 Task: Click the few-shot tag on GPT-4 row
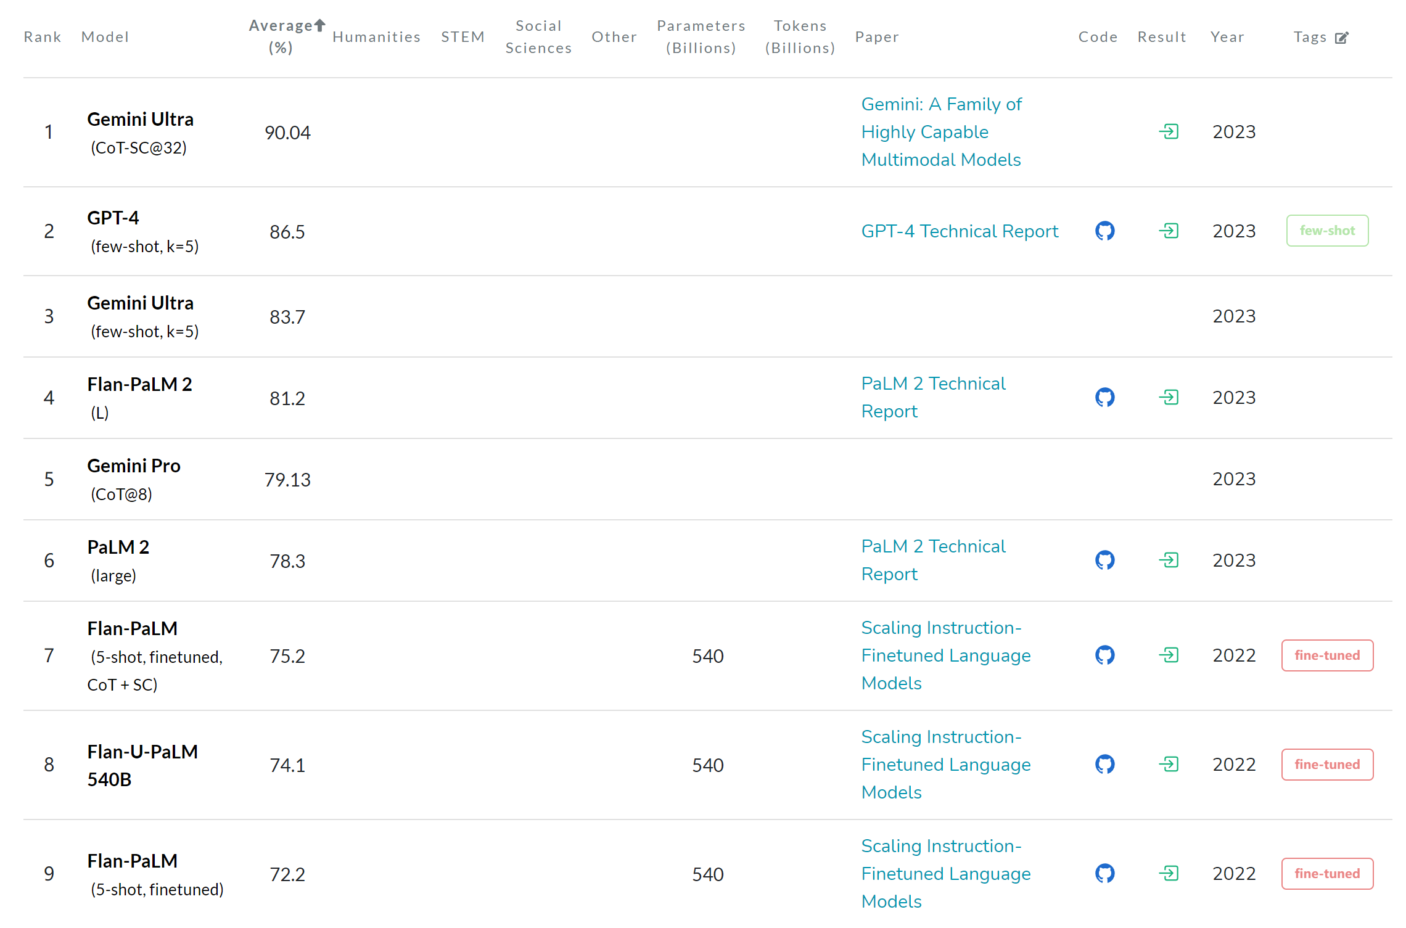pyautogui.click(x=1327, y=231)
